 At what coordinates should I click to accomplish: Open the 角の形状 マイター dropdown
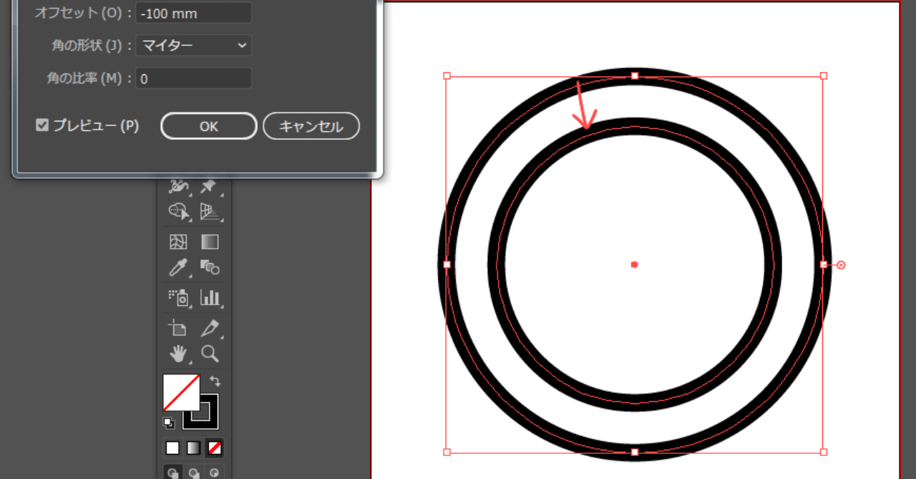[x=193, y=46]
